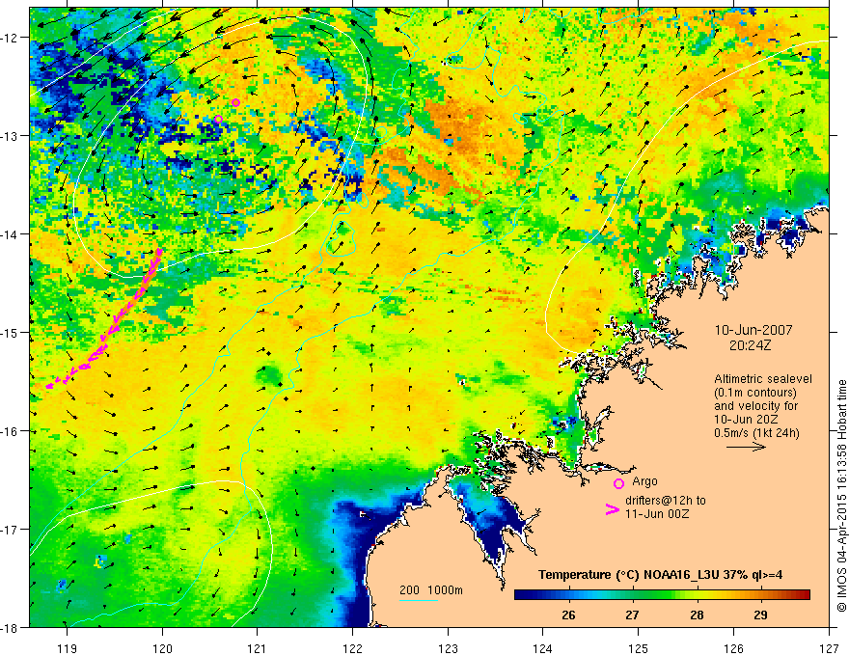This screenshot has height=656, width=849.
Task: Click longitude axis label 124
Action: pos(542,648)
